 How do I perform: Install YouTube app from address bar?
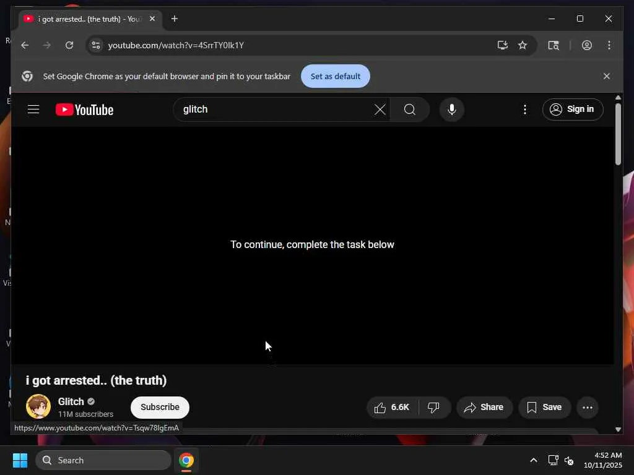click(502, 45)
